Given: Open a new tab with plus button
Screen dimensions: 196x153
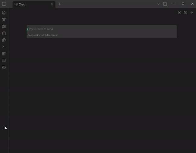Looking at the screenshot, I should tap(59, 4).
